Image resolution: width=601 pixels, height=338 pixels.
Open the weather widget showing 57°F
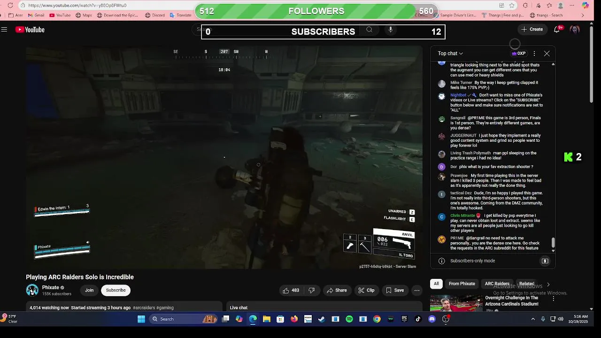pos(10,319)
